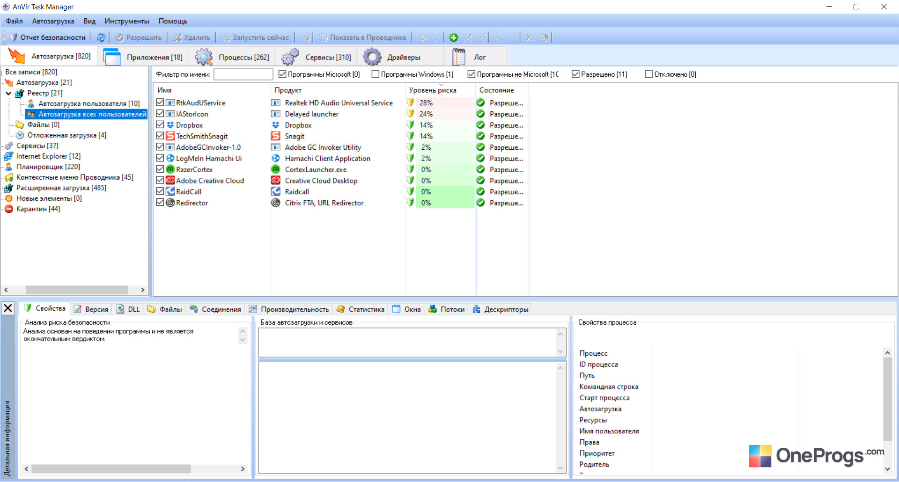Click the refresh icon in the toolbar
The width and height of the screenshot is (899, 482).
(101, 37)
